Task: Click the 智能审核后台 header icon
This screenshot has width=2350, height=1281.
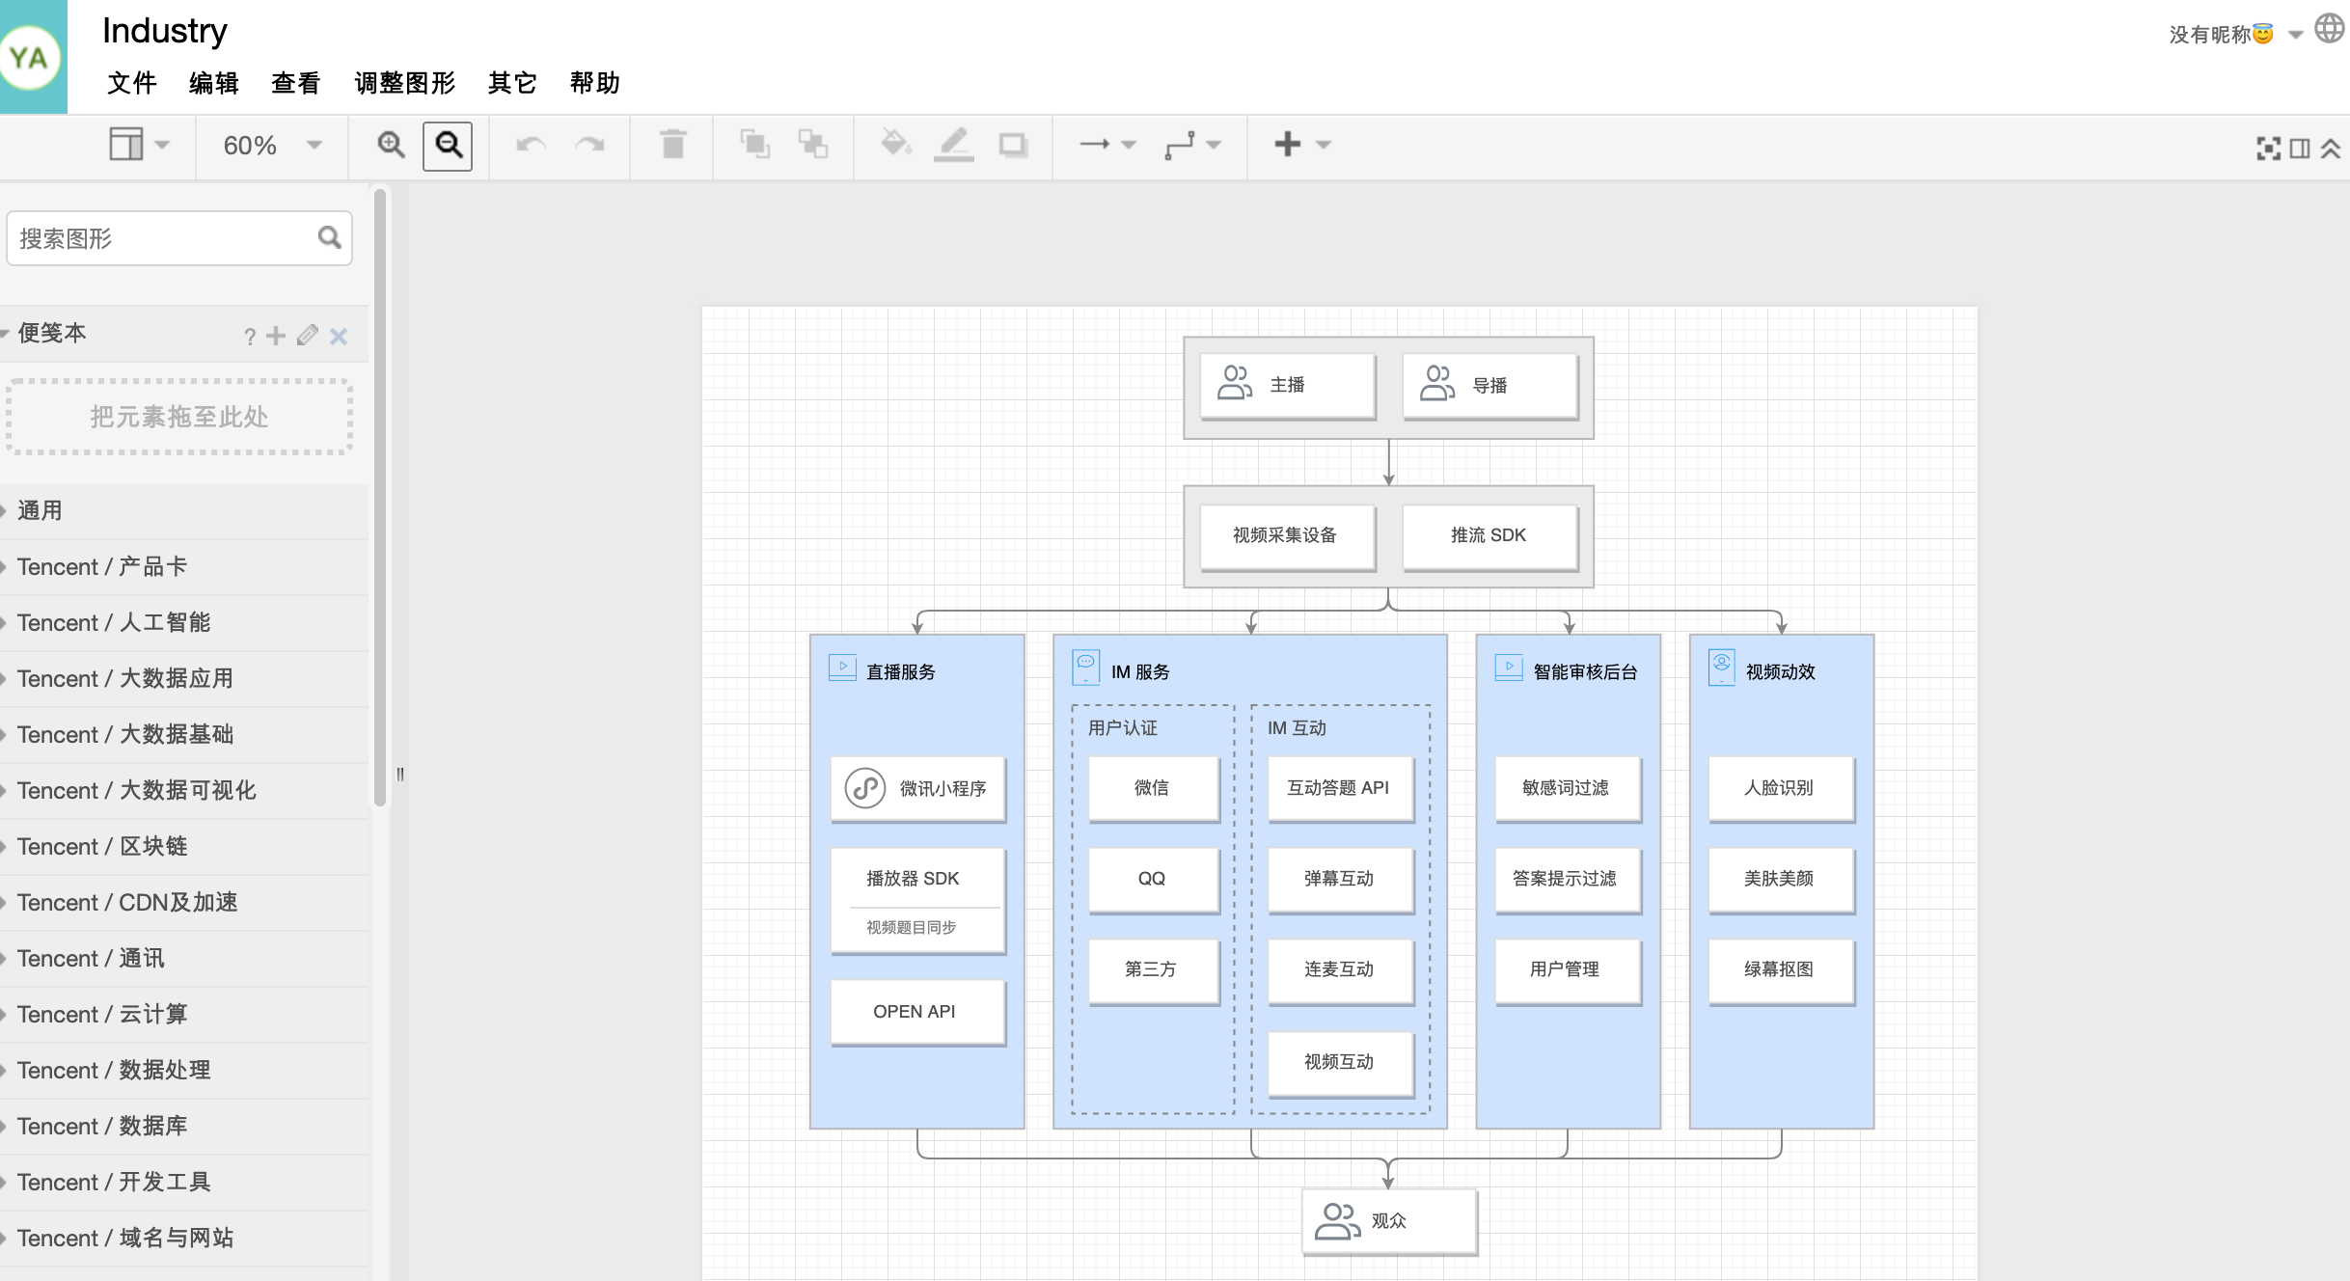Action: click(x=1509, y=668)
